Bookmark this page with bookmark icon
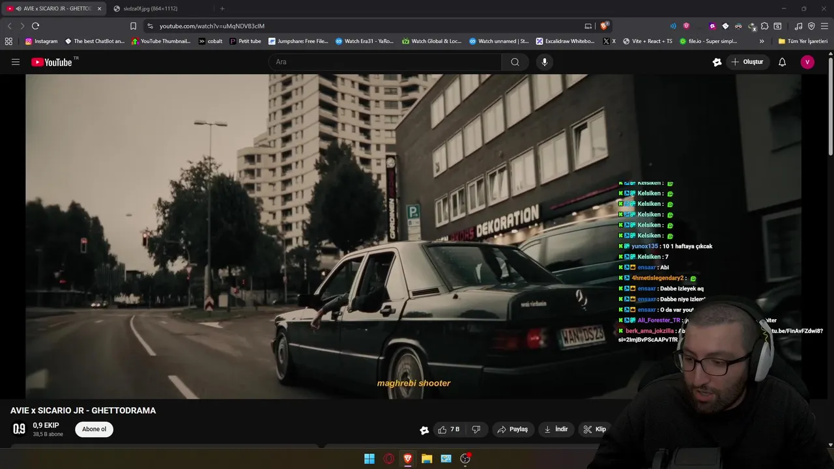This screenshot has width=834, height=469. 133,26
